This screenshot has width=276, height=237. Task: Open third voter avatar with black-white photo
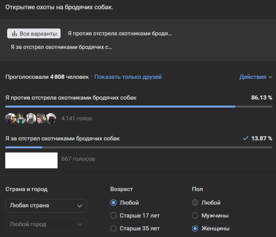coord(31,118)
